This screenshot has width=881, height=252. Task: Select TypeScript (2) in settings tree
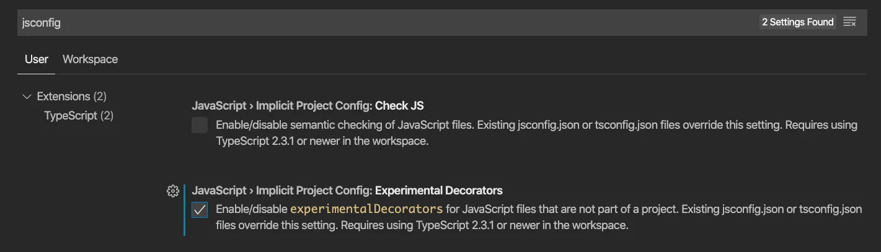[x=79, y=116]
